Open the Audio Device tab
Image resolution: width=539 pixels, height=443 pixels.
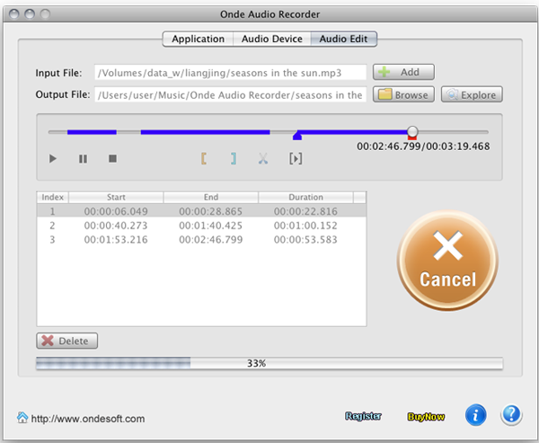coord(271,39)
